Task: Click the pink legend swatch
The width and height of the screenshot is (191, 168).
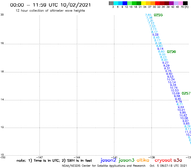Action: pos(181,3)
